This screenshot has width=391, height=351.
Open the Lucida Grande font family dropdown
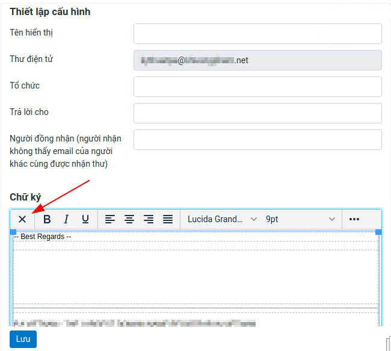[222, 219]
